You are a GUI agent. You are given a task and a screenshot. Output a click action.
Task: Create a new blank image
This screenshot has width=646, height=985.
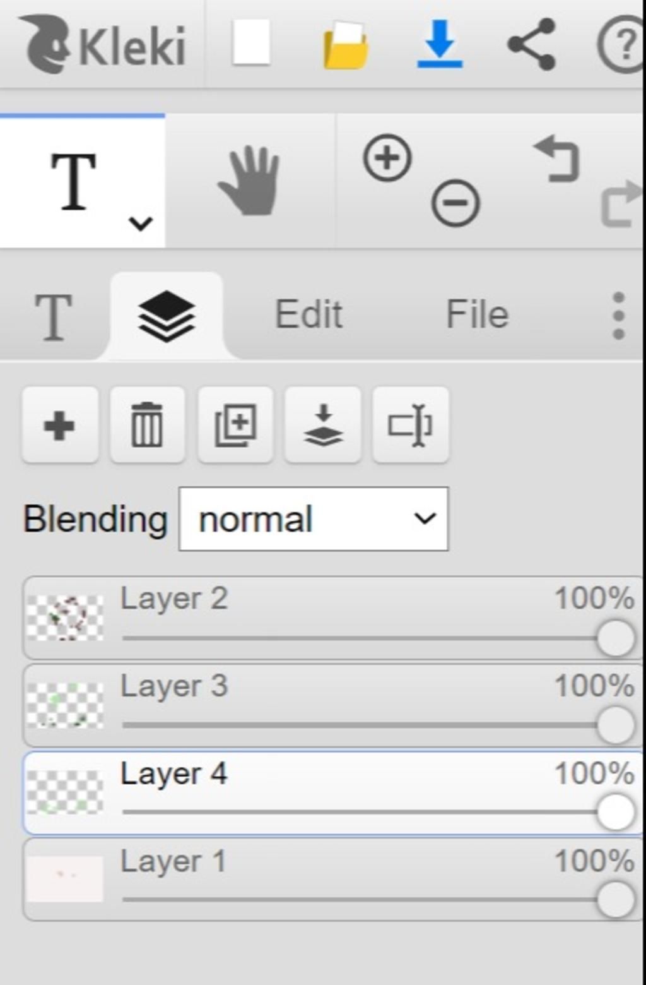pos(251,42)
